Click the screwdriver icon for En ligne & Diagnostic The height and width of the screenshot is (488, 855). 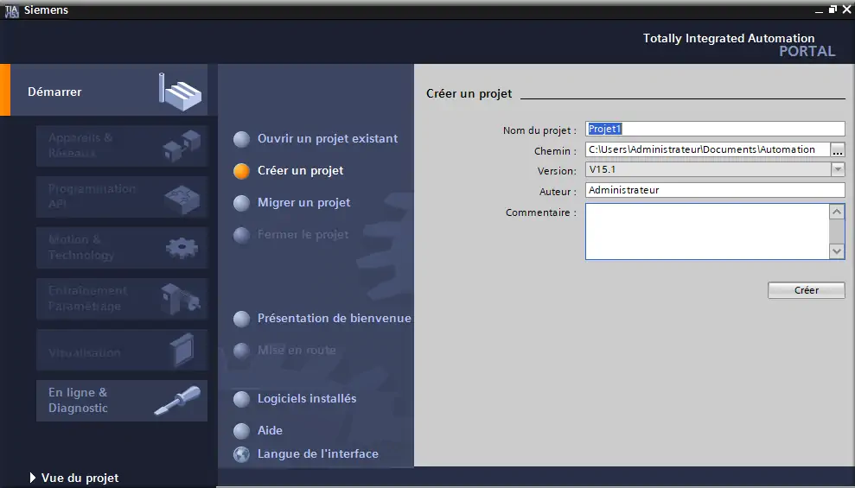pos(178,400)
